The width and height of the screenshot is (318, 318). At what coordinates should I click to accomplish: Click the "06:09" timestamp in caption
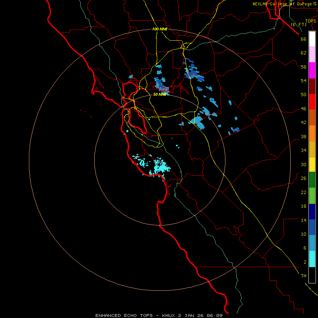214,316
